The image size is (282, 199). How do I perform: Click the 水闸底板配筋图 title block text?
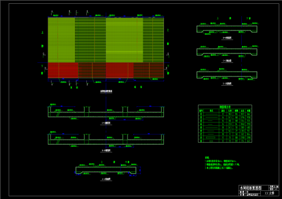[251, 188]
